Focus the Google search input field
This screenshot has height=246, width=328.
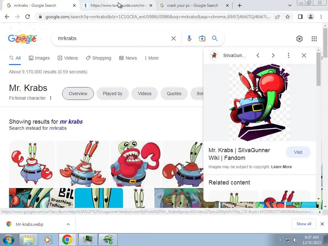click(113, 38)
